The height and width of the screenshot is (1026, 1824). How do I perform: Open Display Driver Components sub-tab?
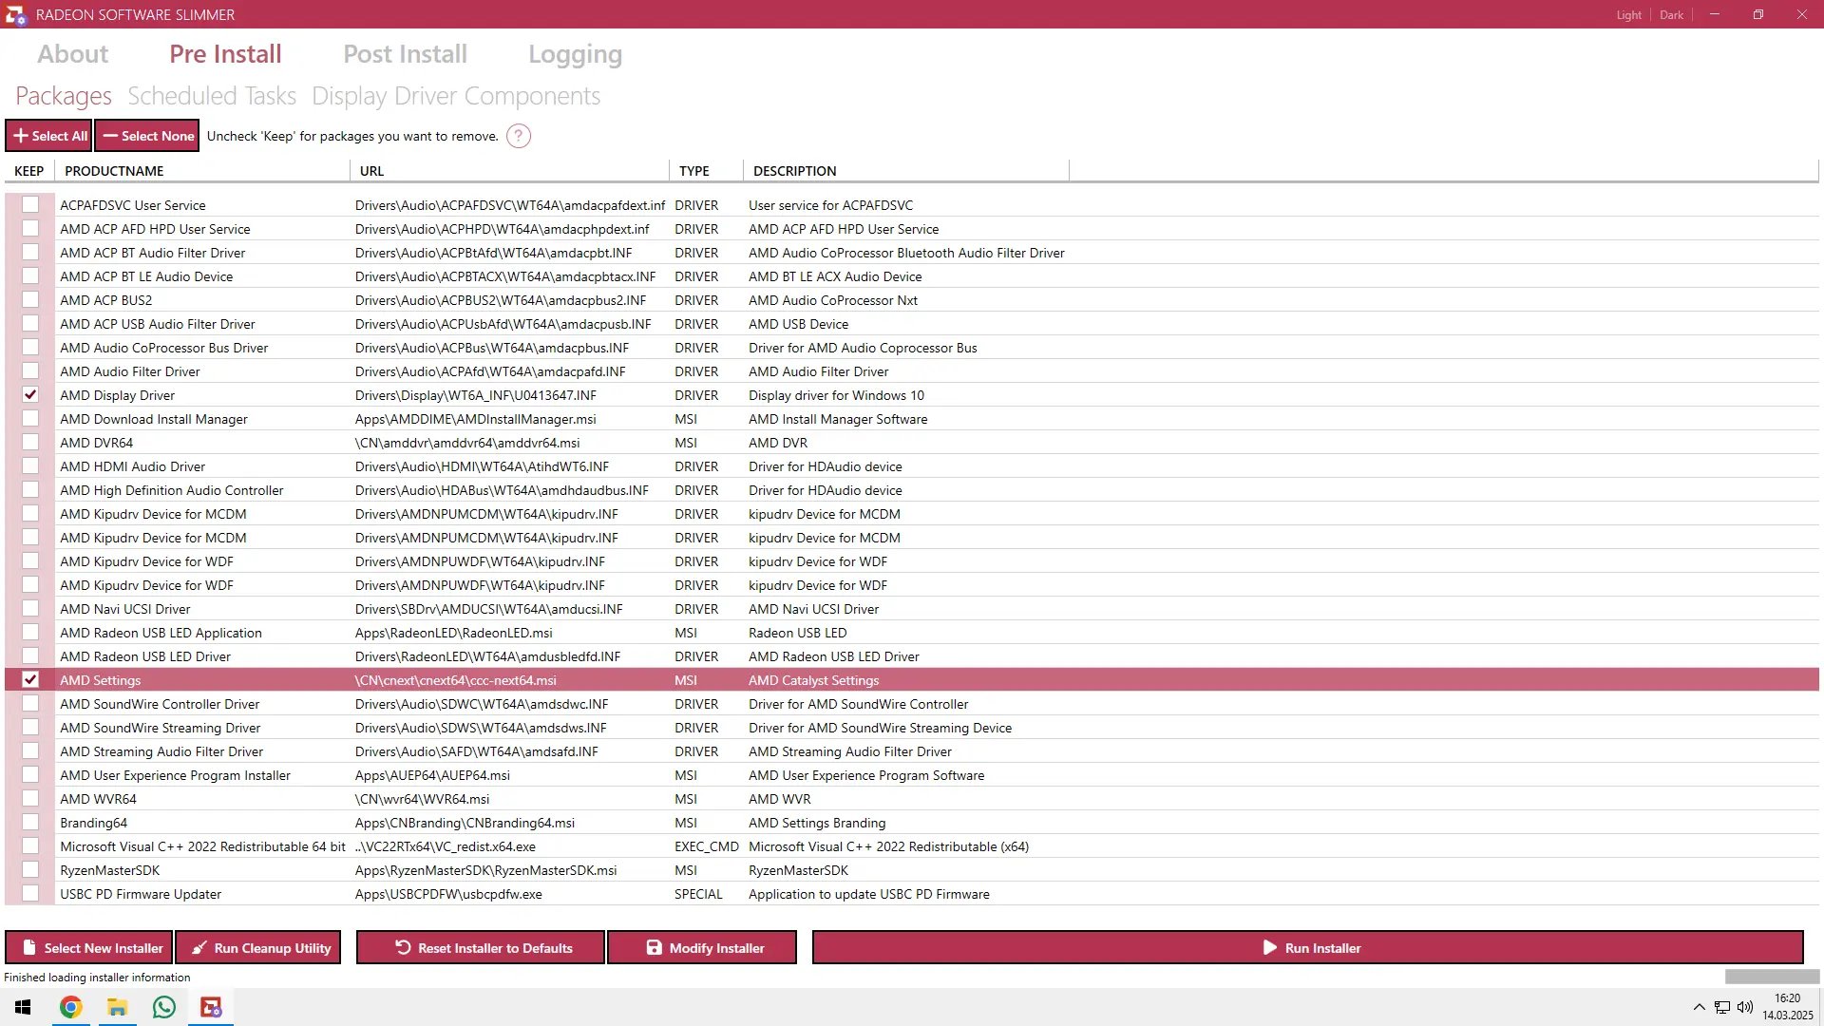(456, 96)
